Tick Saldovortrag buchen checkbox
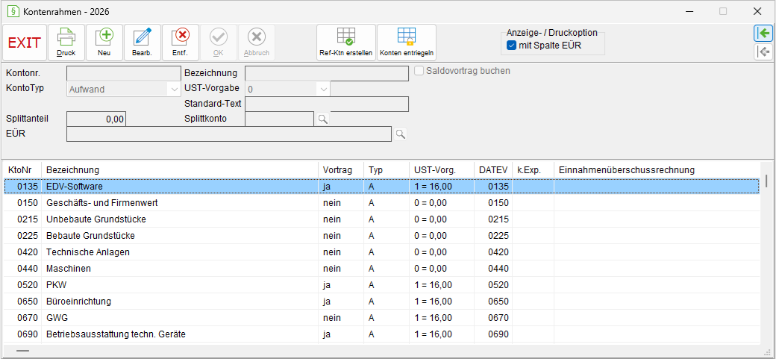The height and width of the screenshot is (359, 776). (419, 71)
